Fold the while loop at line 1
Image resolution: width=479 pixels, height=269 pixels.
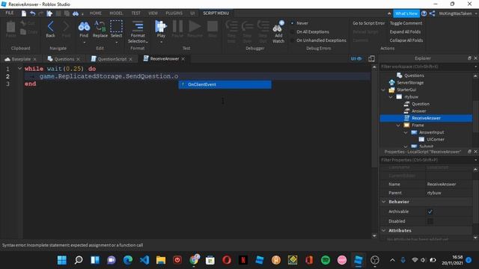19,69
